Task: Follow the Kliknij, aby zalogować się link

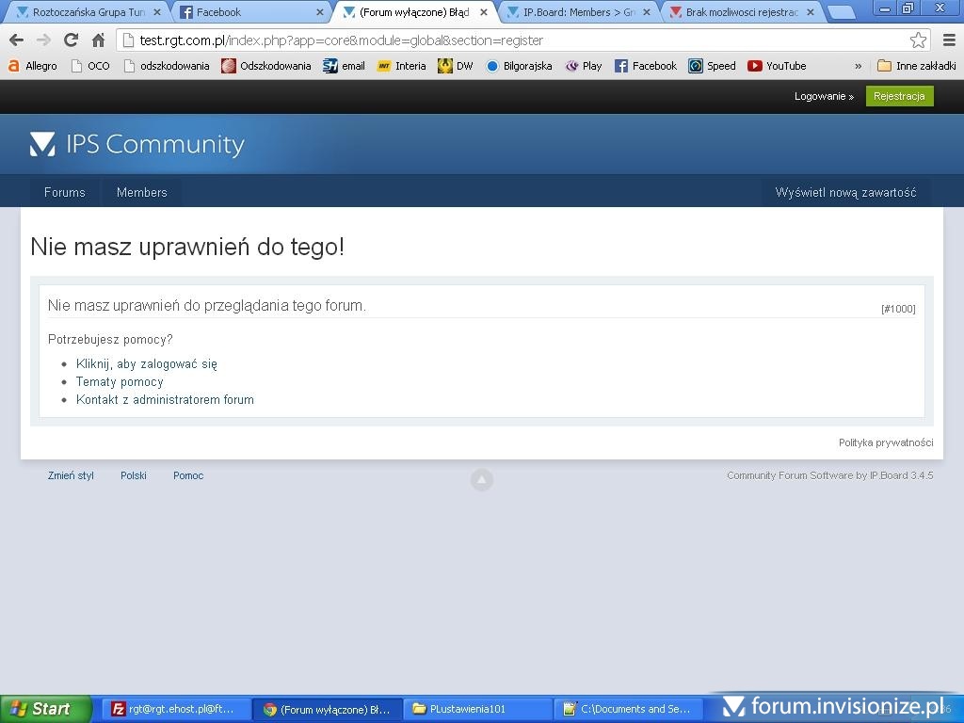Action: coord(146,363)
